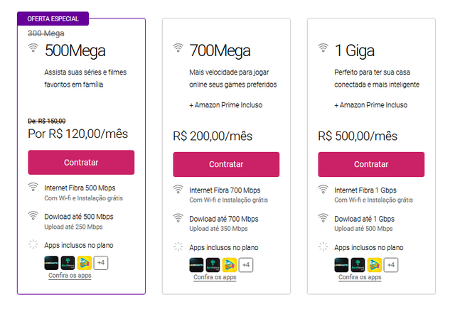Viewport: 455px width, 319px height.
Task: Click the +4 apps badge in 700Mega card
Action: [246, 265]
